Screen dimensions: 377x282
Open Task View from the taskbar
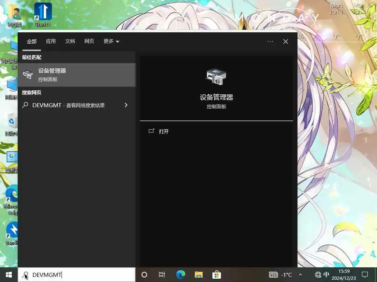(x=162, y=275)
